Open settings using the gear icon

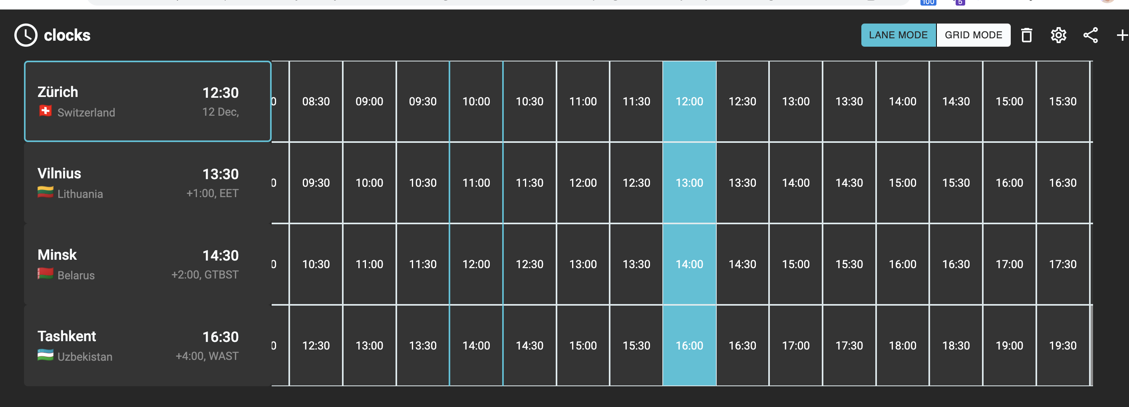(x=1058, y=36)
